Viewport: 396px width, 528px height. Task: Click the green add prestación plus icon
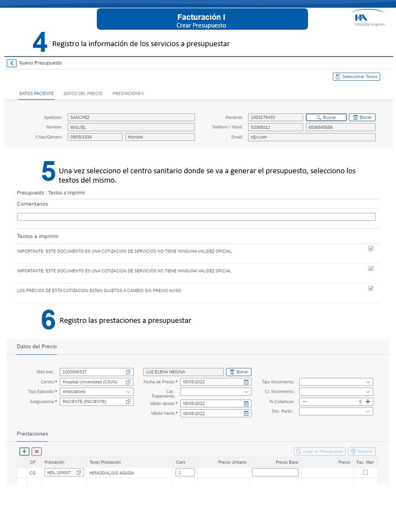(x=24, y=452)
